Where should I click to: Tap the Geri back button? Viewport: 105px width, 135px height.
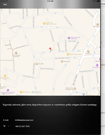click(x=5, y=4)
